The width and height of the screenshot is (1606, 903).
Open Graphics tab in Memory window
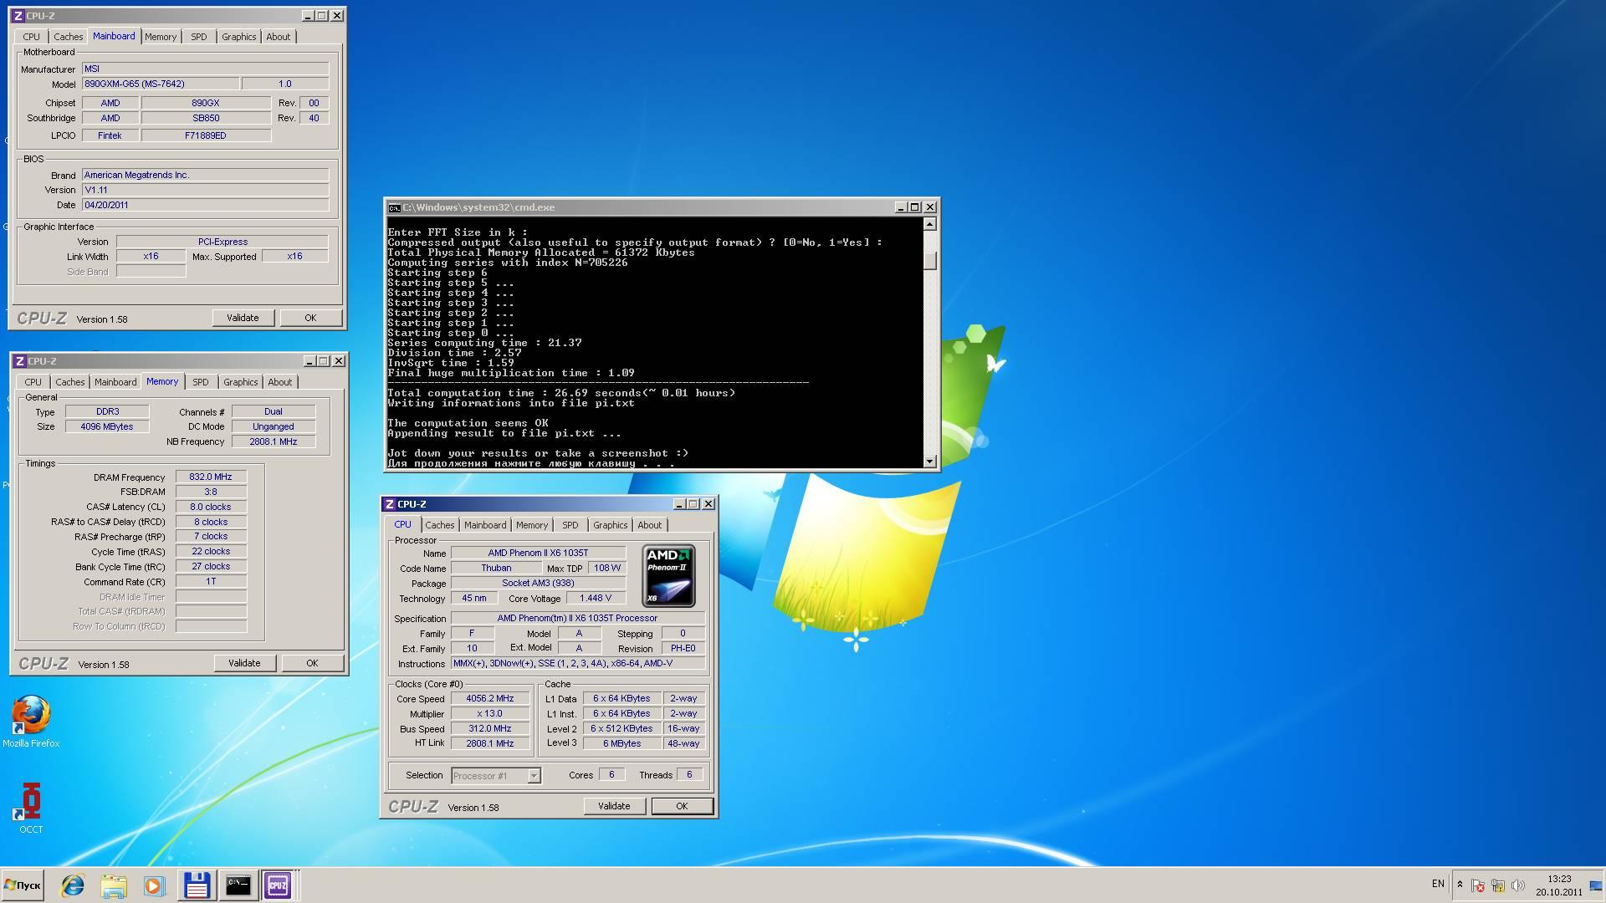240,382
